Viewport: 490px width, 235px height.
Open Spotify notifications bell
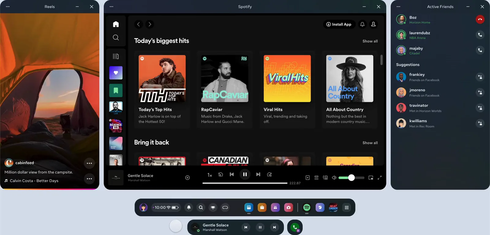point(362,24)
